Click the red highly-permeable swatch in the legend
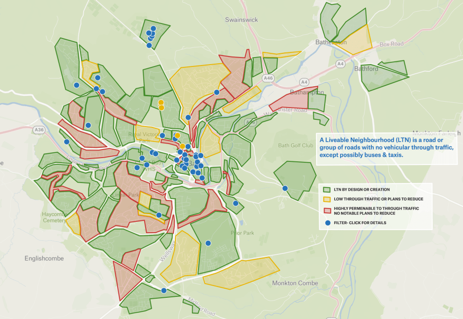Image resolution: width=463 pixels, height=319 pixels. coord(328,211)
